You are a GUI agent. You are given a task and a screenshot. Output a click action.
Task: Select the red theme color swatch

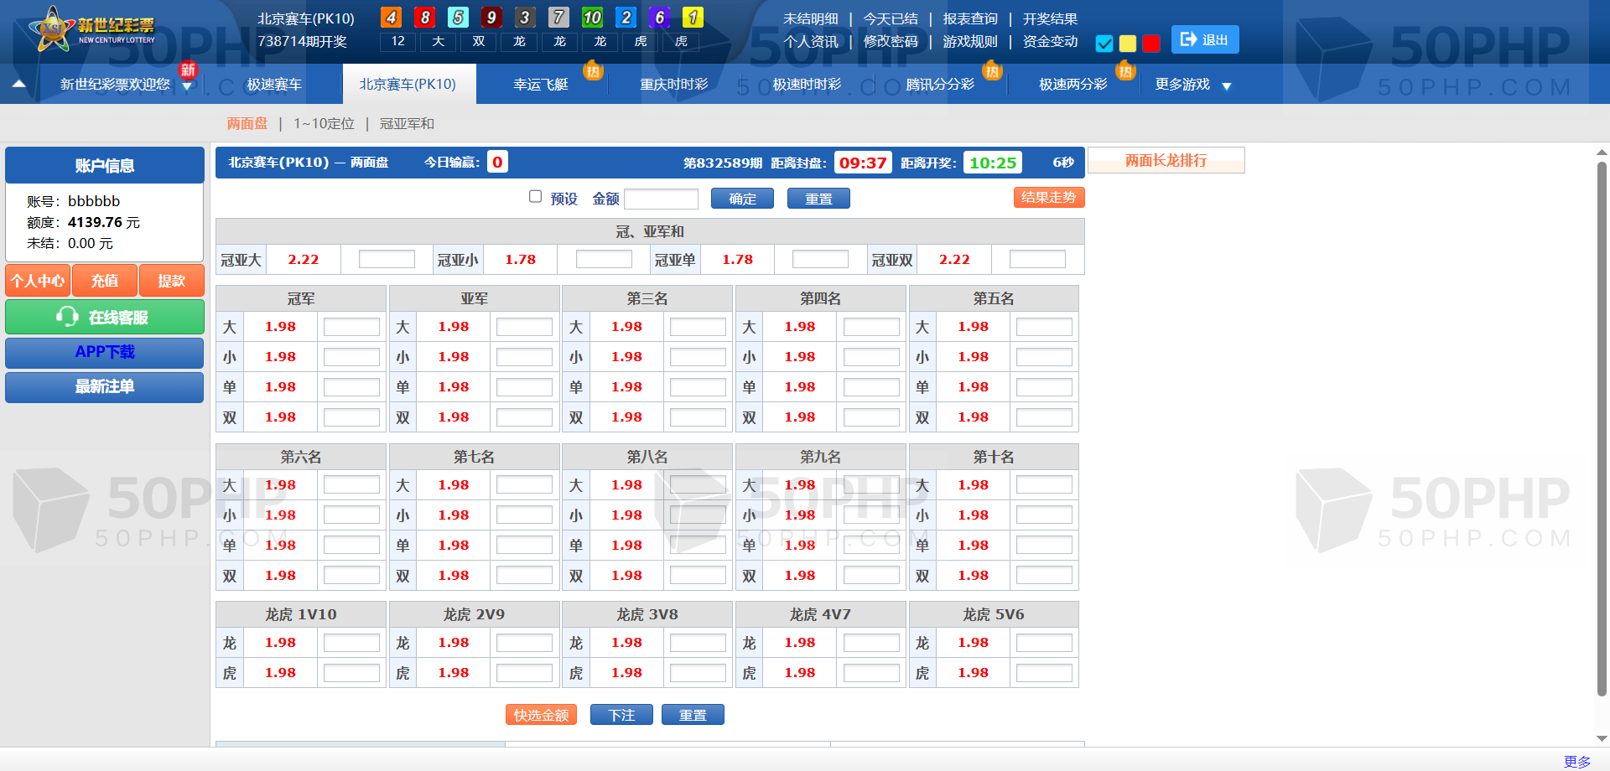click(1151, 44)
